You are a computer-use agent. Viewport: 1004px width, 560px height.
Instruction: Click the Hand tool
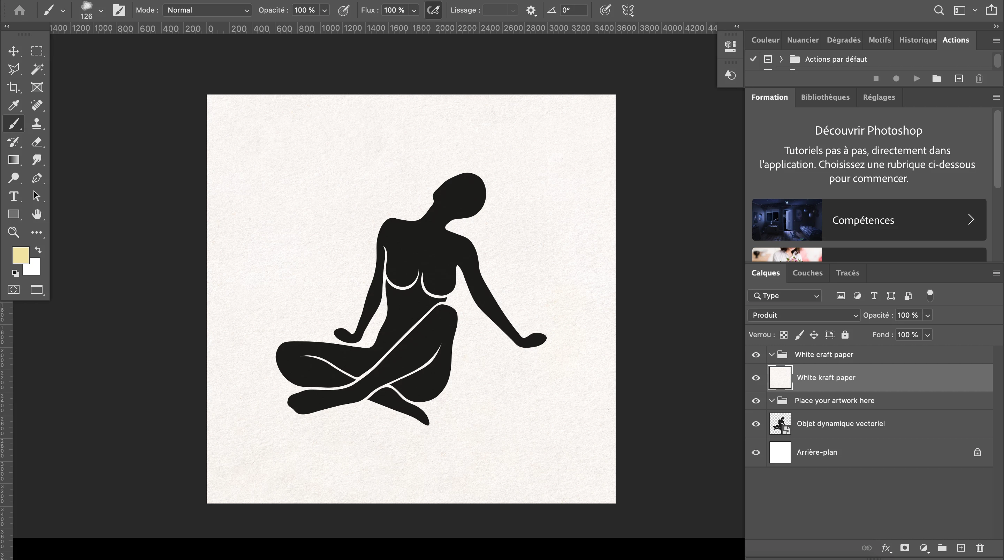37,214
